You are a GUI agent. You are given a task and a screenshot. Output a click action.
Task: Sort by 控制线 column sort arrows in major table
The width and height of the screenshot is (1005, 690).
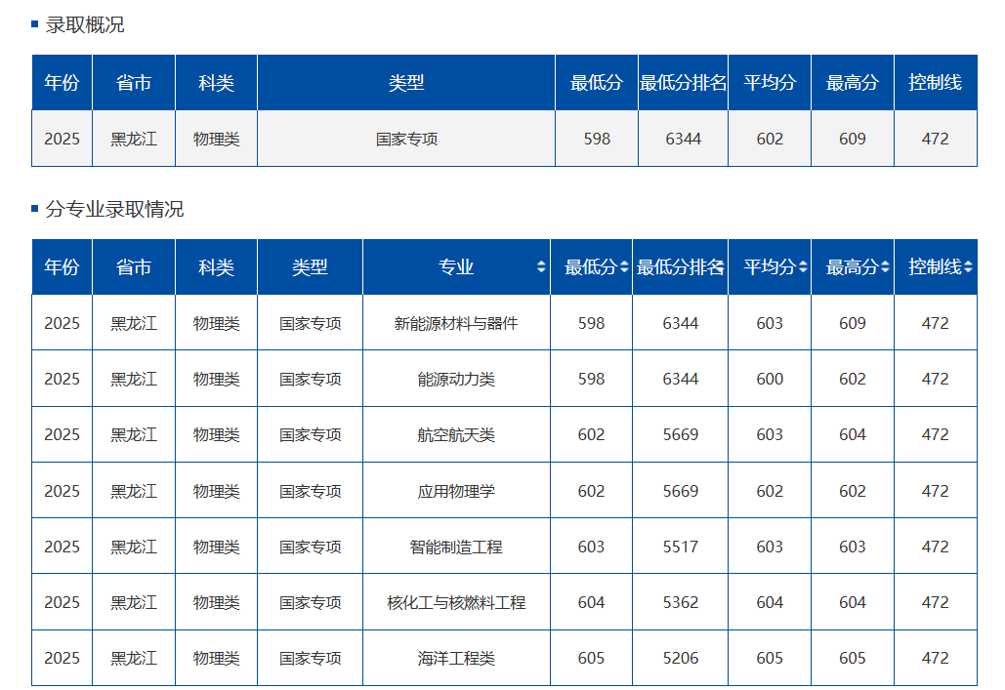[x=968, y=267]
